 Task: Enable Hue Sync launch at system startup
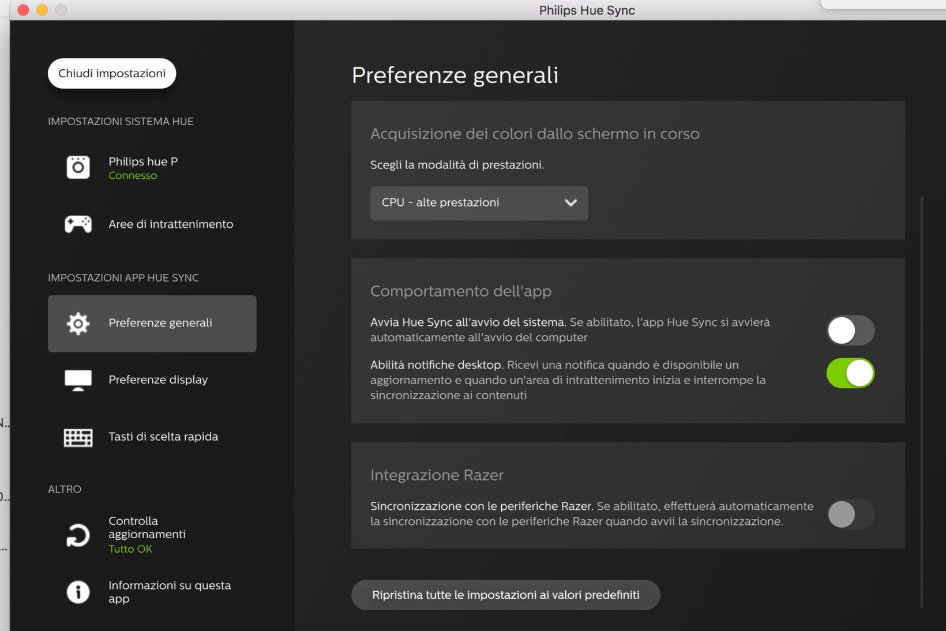point(850,330)
